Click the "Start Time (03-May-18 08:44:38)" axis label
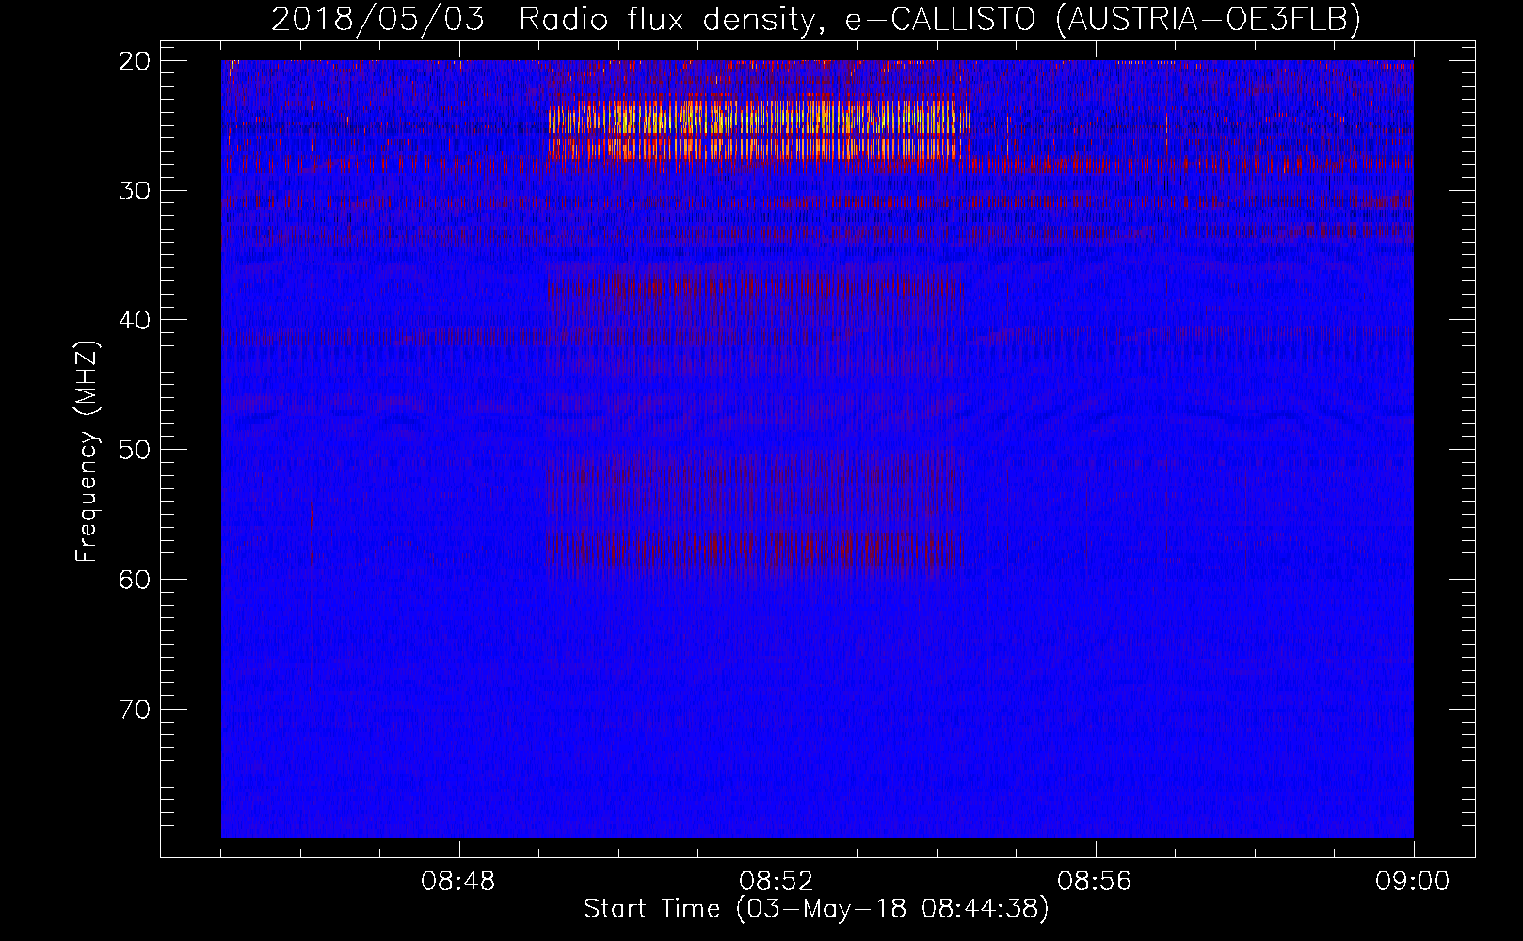The width and height of the screenshot is (1523, 941). pos(815,909)
